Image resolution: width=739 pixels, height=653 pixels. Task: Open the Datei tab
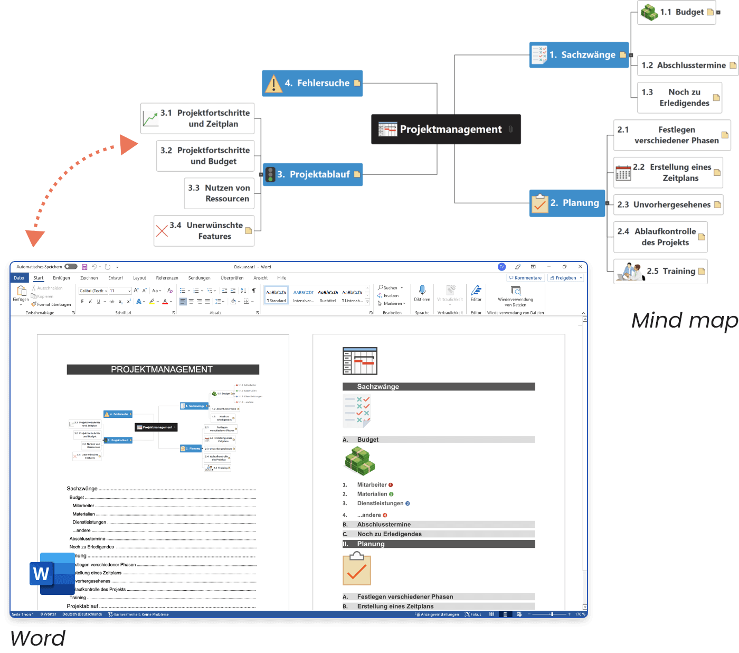pyautogui.click(x=19, y=278)
